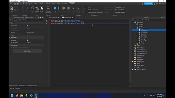The width and height of the screenshot is (175, 98).
Task: Click the share icon near Collaborate
Action: click(157, 4)
